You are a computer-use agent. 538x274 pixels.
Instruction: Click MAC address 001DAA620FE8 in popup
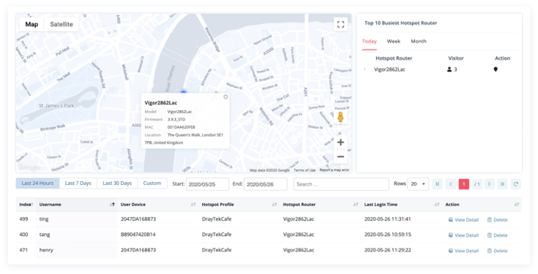click(x=182, y=127)
